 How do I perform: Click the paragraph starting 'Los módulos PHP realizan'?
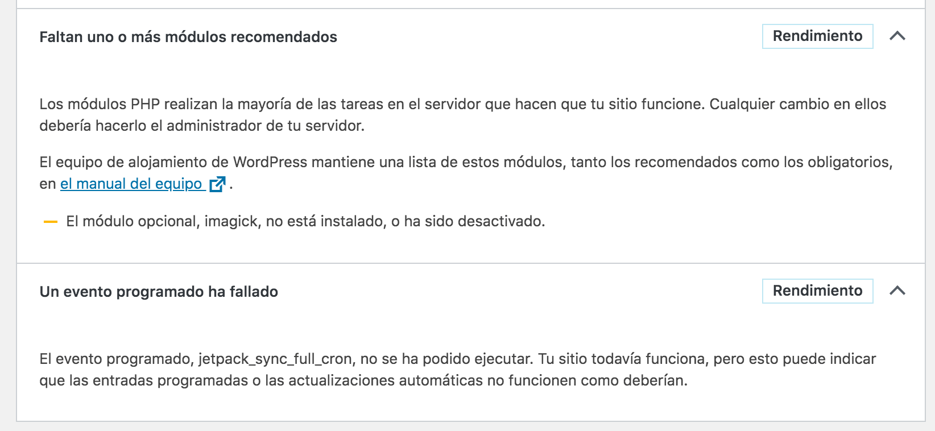point(463,115)
